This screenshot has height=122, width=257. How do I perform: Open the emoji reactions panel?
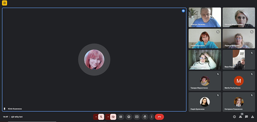(129, 117)
